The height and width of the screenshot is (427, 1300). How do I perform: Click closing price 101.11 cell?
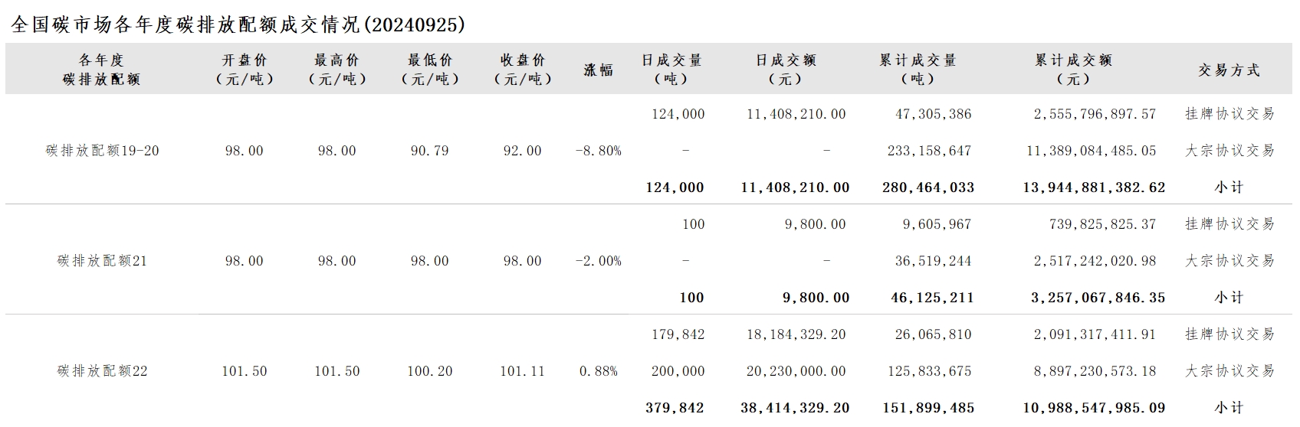coord(523,371)
